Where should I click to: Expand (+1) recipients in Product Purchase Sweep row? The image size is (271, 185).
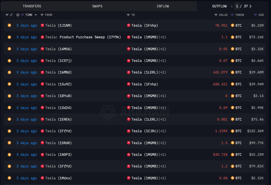click(162, 37)
